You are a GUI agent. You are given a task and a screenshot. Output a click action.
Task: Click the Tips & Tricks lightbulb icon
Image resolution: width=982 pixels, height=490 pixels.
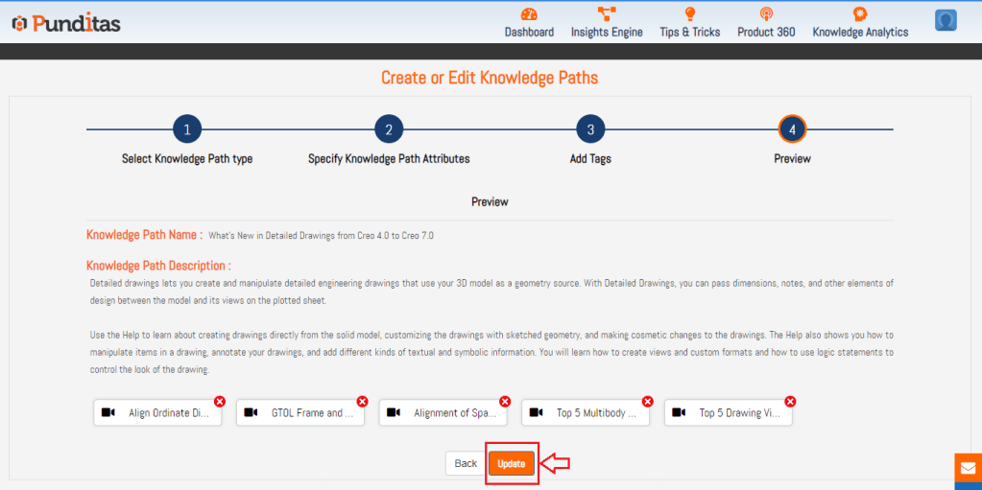coord(689,14)
